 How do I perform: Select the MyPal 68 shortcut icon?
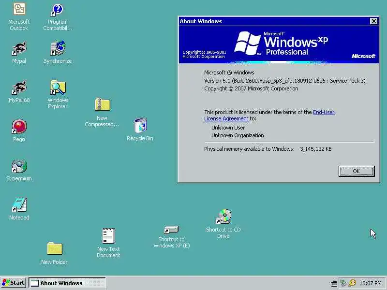click(19, 91)
